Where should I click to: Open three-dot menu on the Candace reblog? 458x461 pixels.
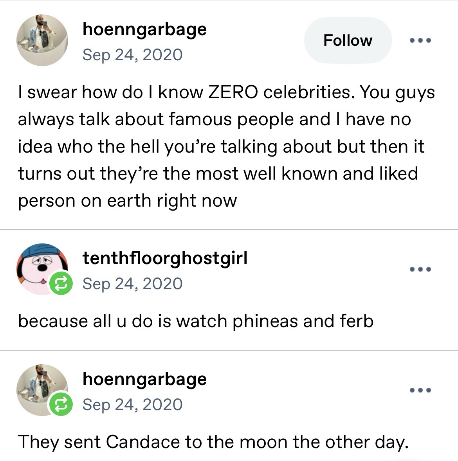click(x=420, y=390)
